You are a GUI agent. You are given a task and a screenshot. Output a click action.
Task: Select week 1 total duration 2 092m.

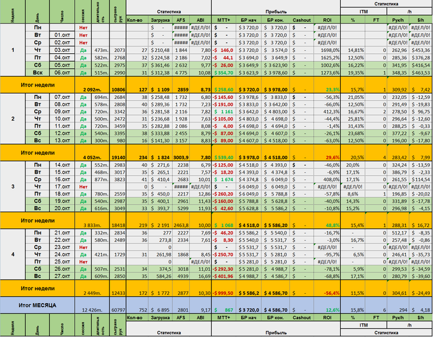pos(92,85)
